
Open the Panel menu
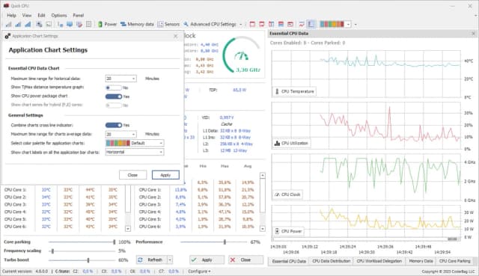click(78, 15)
